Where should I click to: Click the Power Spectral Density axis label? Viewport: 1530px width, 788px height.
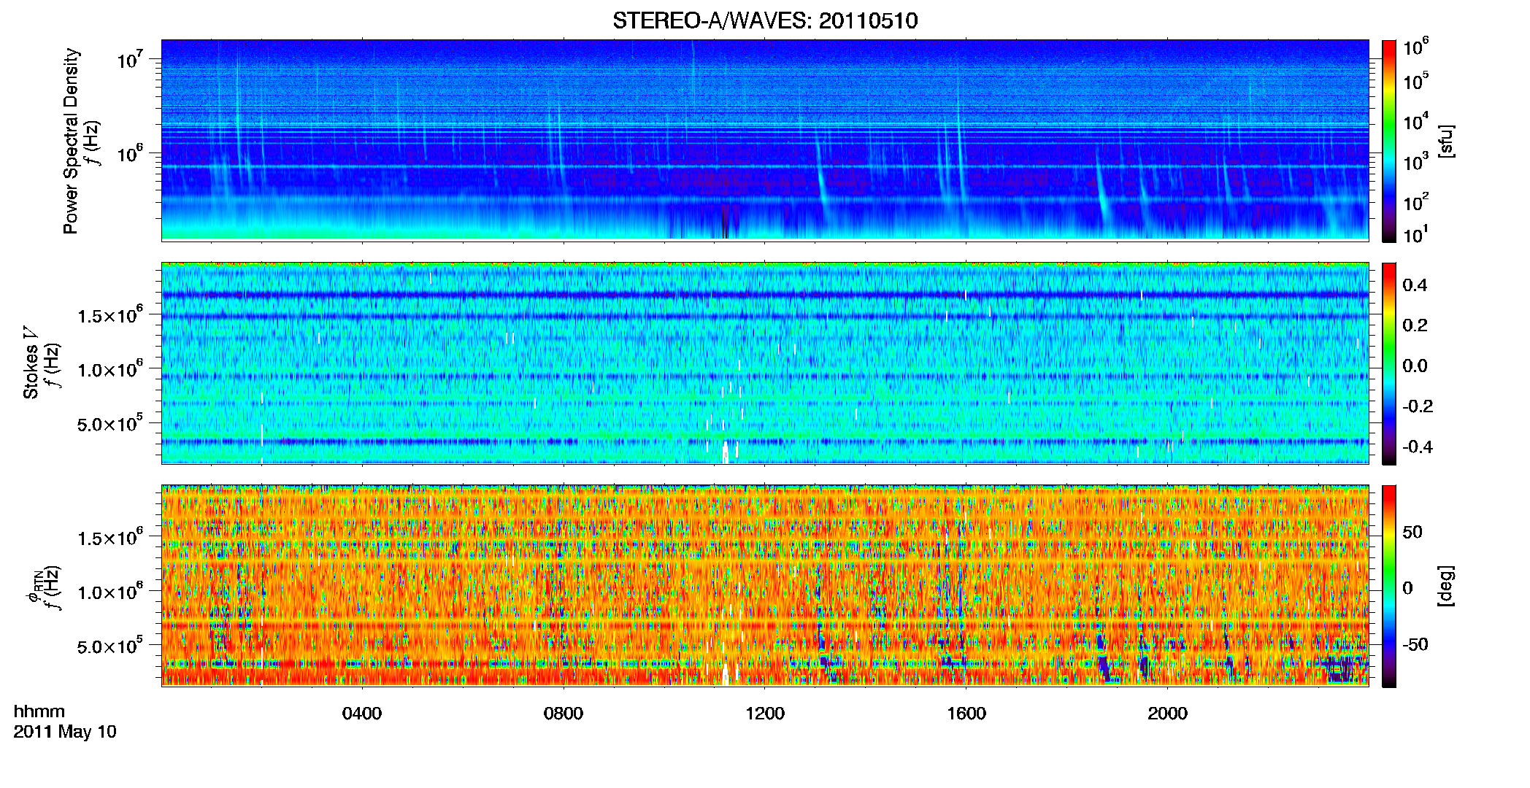click(x=72, y=141)
